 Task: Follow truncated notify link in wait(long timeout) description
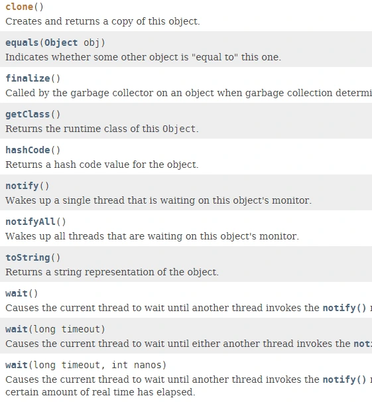point(363,344)
